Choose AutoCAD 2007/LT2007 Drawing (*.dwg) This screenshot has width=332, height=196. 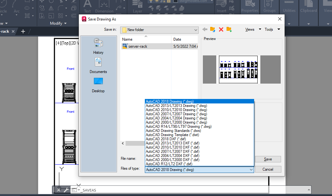(x=199, y=114)
